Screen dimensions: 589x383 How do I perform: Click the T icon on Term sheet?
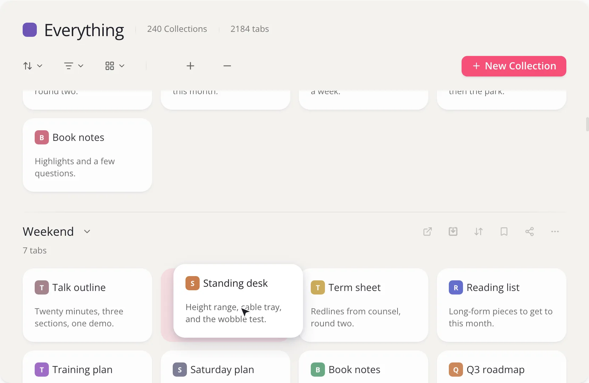tap(318, 287)
